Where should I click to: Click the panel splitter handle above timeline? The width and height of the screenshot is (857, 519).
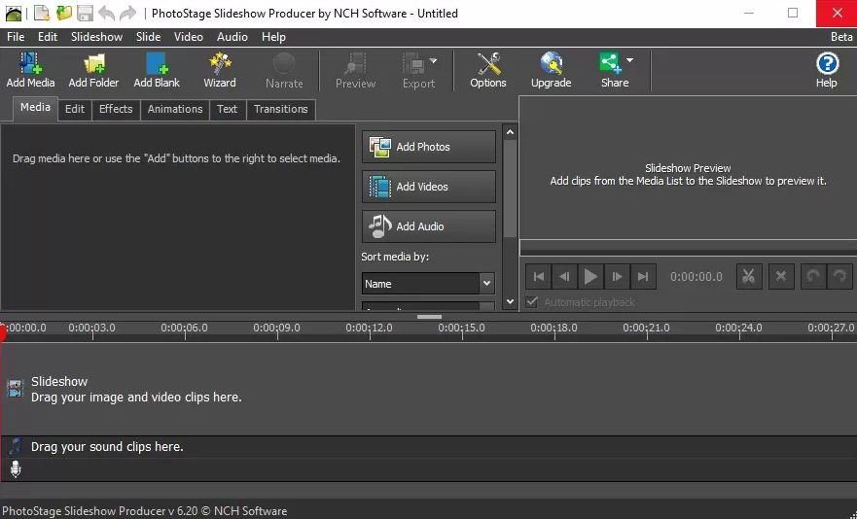tap(429, 316)
